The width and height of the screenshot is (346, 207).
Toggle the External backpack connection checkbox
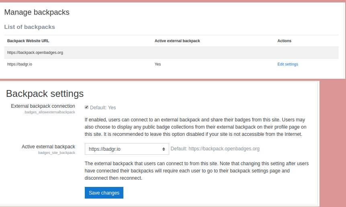[86, 107]
